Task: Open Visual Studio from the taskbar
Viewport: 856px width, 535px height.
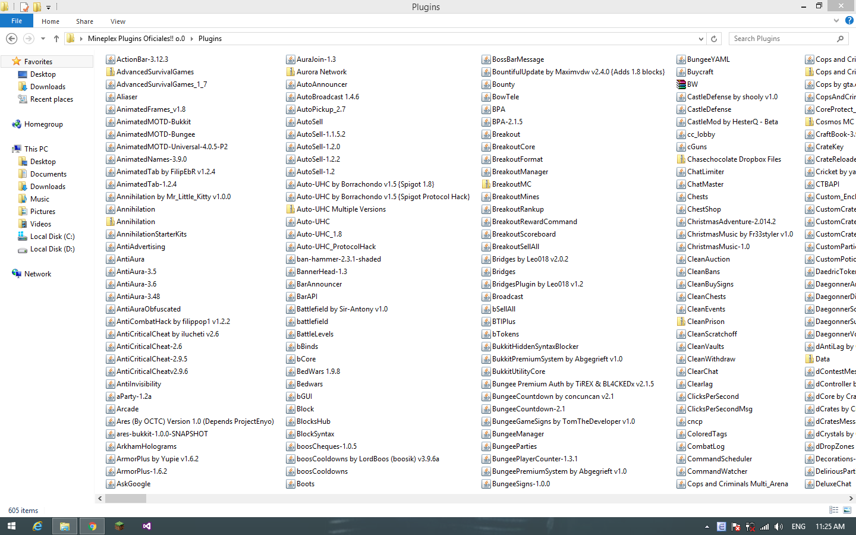Action: pyautogui.click(x=147, y=526)
